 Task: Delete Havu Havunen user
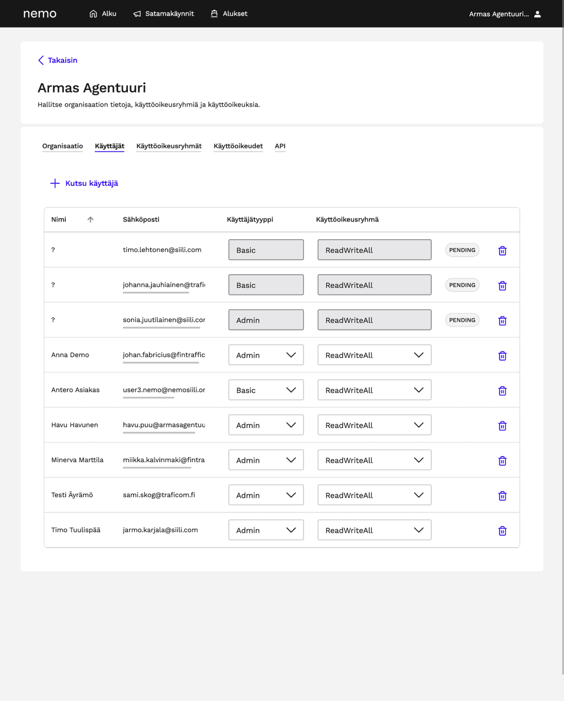502,426
